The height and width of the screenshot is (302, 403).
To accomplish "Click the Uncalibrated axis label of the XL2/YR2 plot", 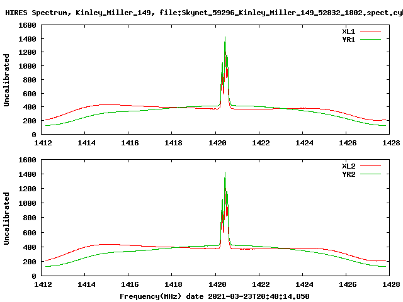I will [x=6, y=218].
